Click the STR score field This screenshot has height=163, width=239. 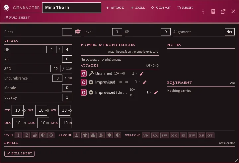(18, 110)
